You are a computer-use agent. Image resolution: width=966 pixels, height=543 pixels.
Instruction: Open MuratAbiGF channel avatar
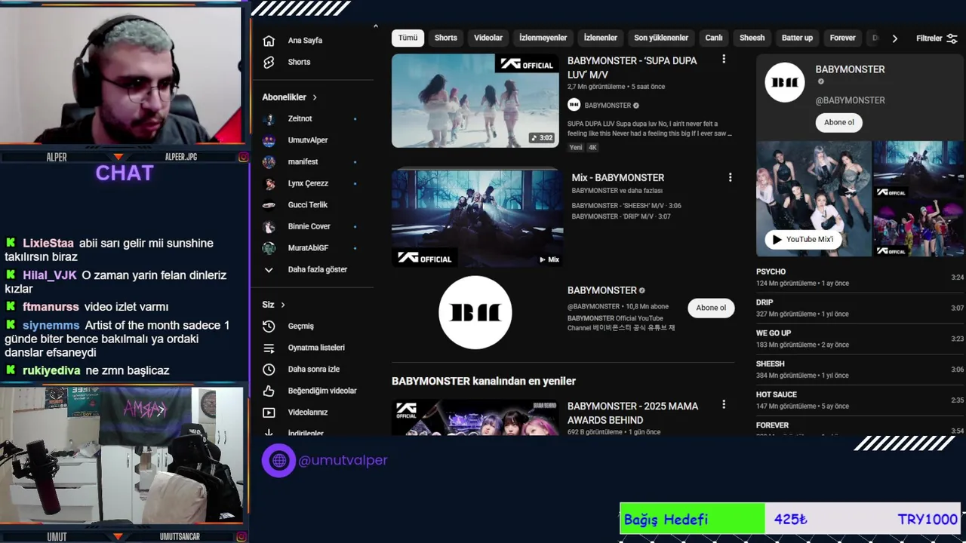[269, 248]
